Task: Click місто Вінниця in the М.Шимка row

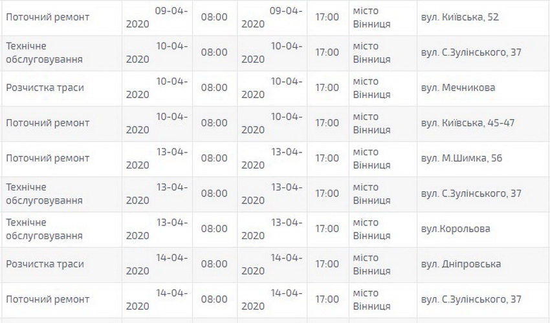Action: 371,158
